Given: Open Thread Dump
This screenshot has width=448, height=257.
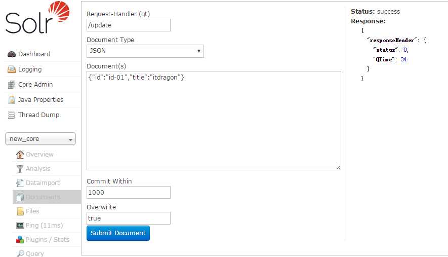Looking at the screenshot, I should click(39, 115).
